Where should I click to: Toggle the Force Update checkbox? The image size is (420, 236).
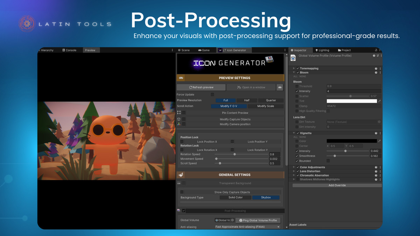[x=212, y=94]
